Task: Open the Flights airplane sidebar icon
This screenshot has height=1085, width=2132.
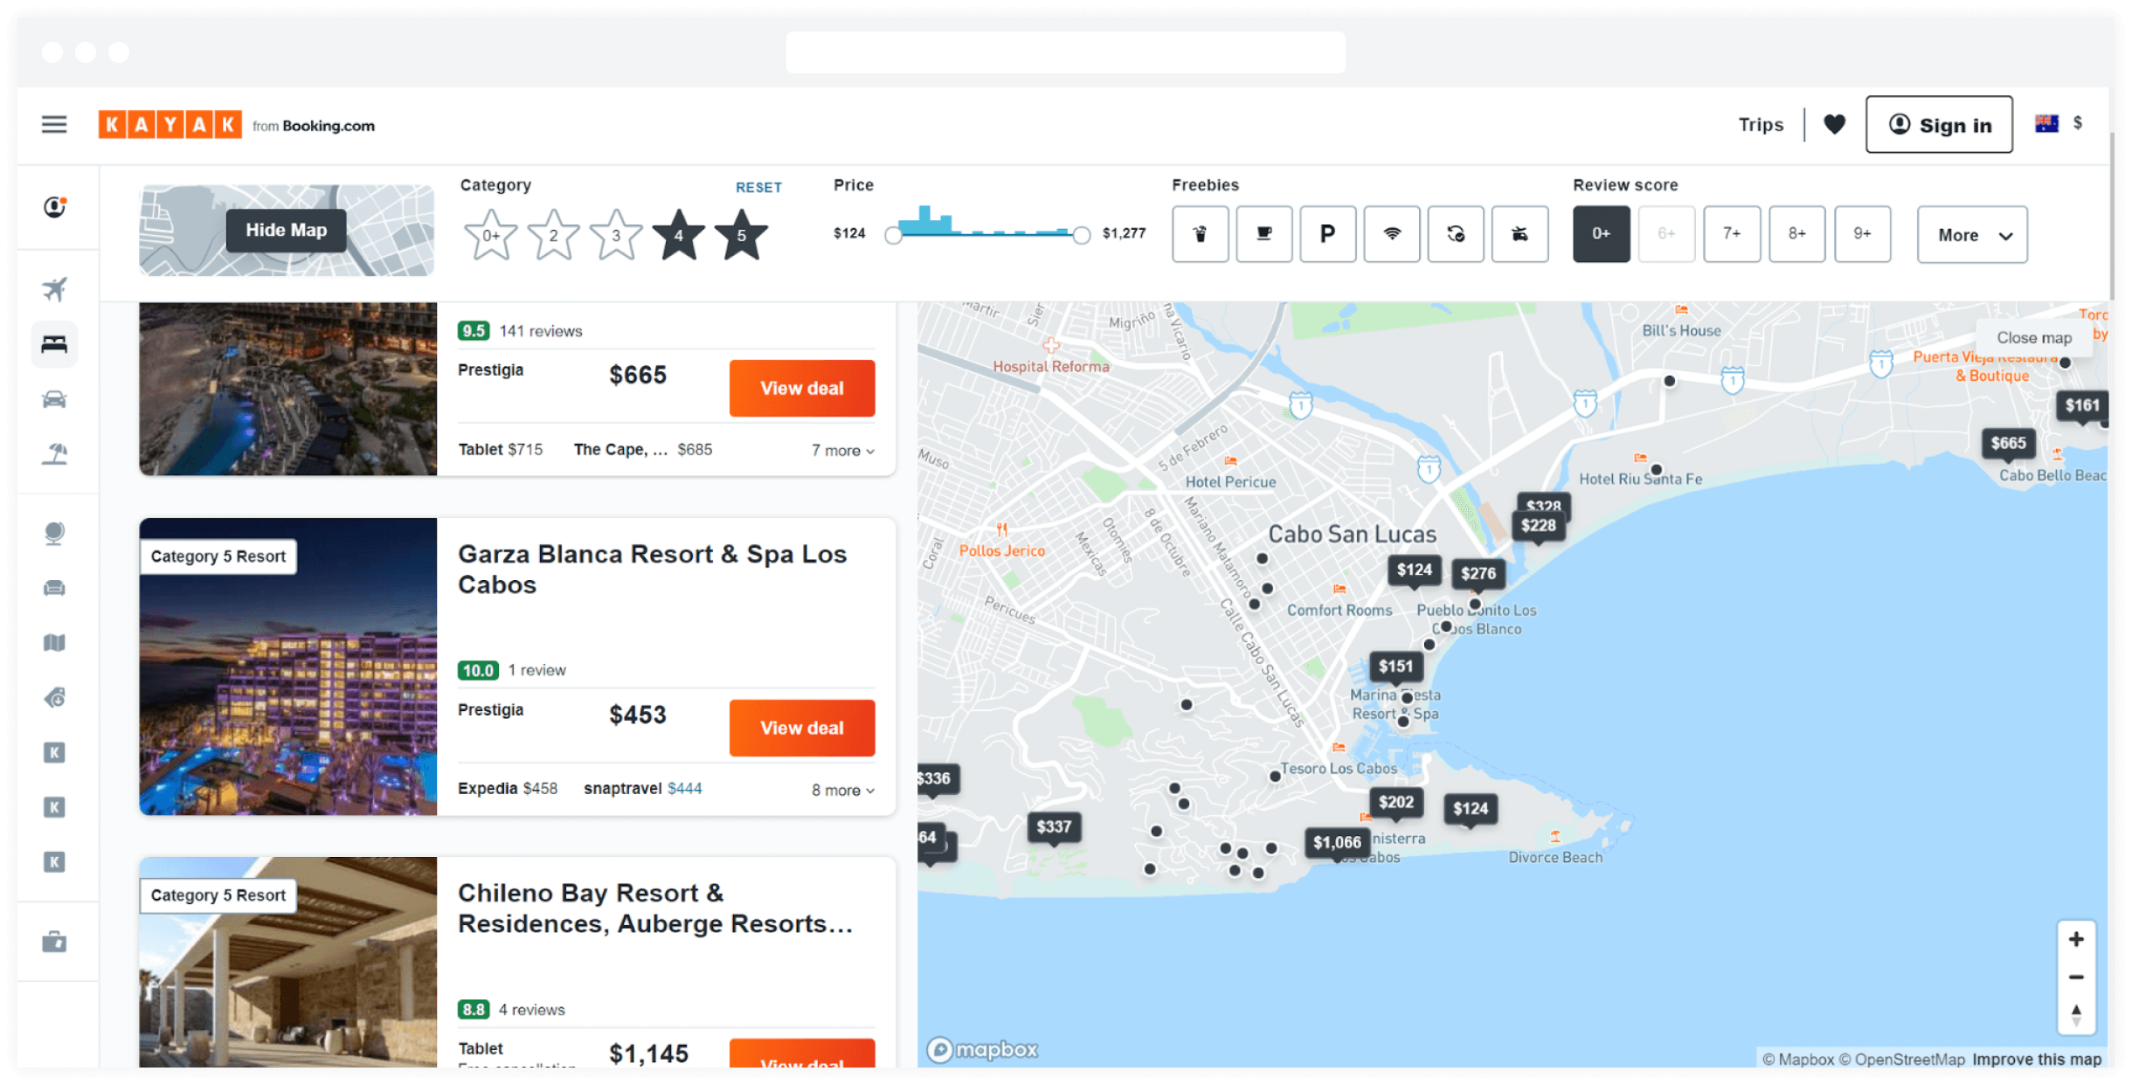Action: 54,289
